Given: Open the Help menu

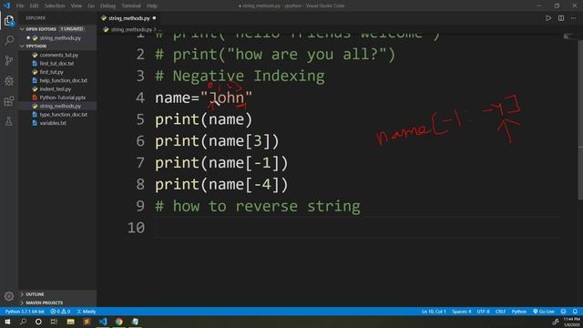Looking at the screenshot, I should 152,5.
